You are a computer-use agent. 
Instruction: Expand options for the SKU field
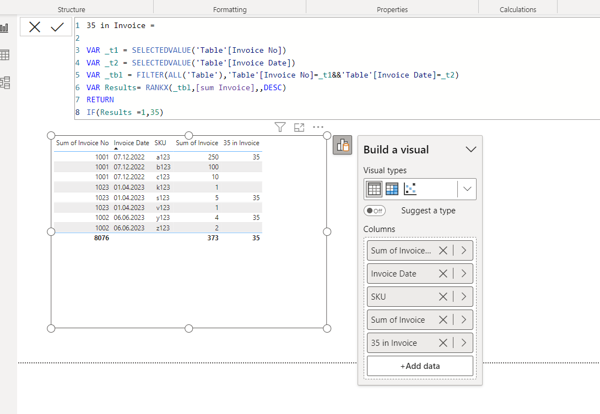click(x=464, y=297)
